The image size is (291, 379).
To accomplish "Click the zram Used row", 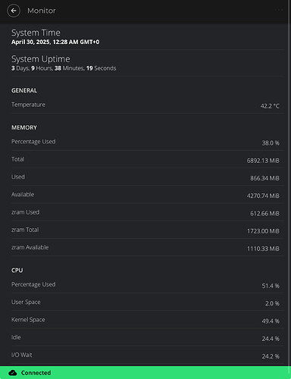I will point(148,212).
